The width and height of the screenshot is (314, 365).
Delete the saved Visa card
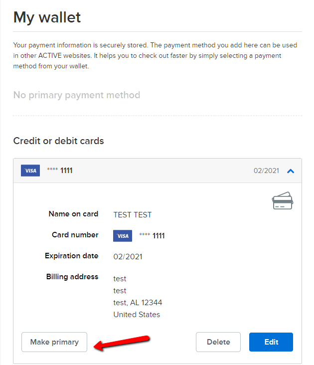(218, 342)
